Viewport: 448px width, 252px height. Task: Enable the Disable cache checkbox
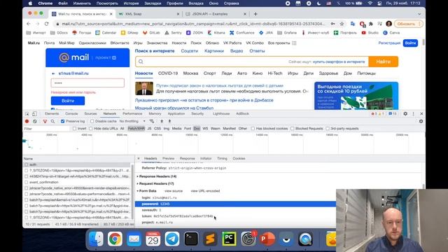click(x=92, y=121)
